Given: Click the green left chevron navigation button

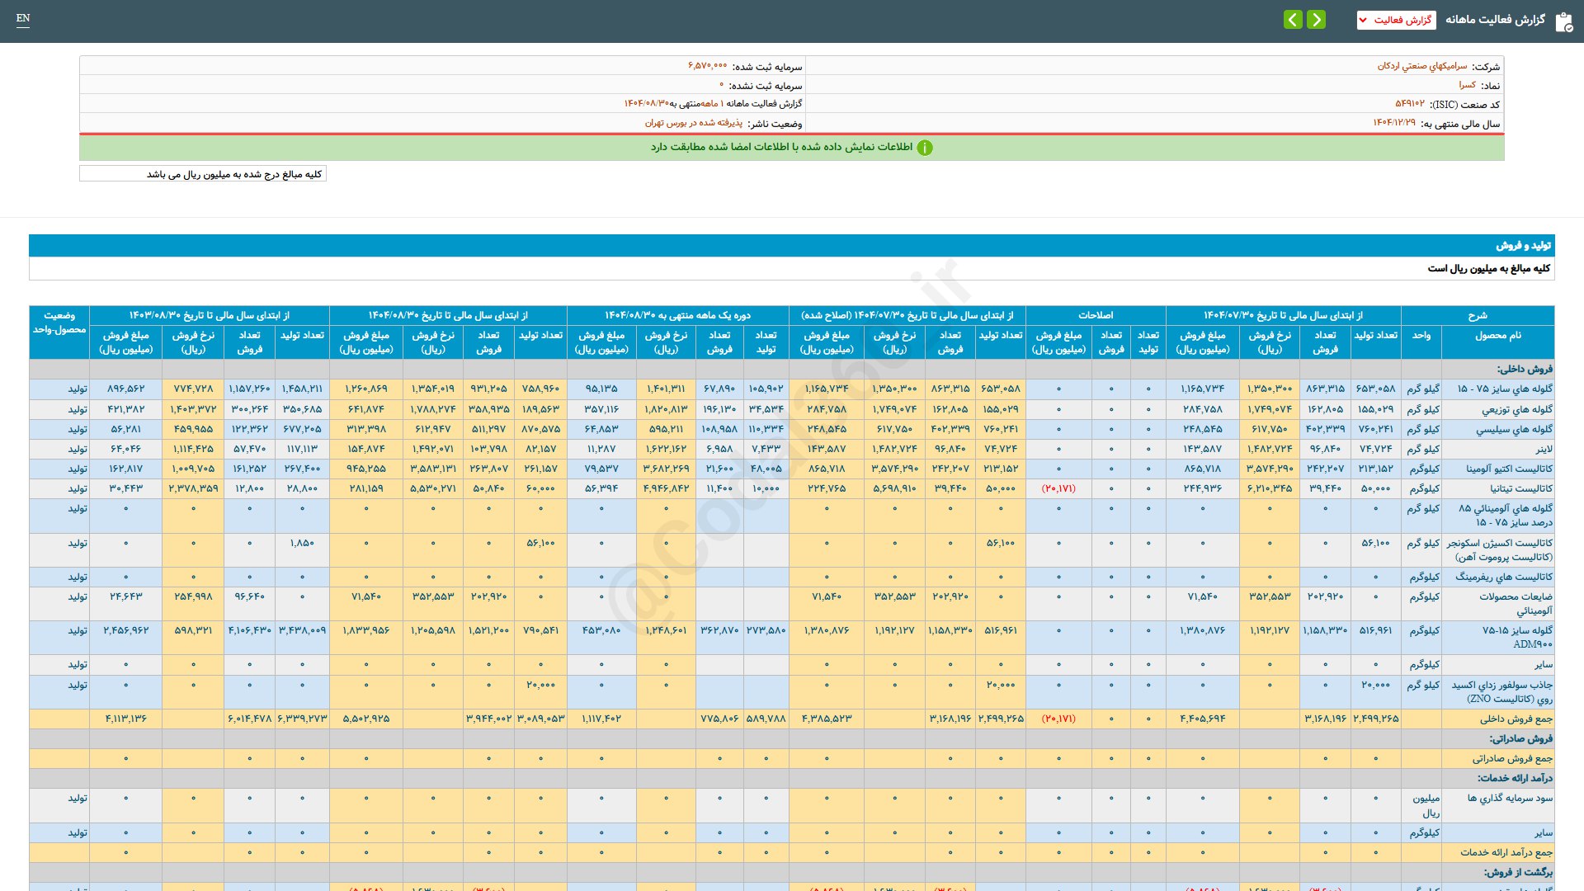Looking at the screenshot, I should [x=1293, y=19].
